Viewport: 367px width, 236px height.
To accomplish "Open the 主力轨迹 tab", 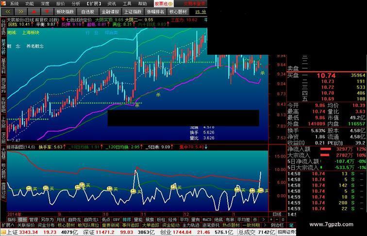I will 191,225.
